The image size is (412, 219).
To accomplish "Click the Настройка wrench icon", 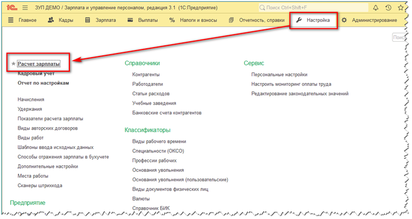I will (x=299, y=20).
